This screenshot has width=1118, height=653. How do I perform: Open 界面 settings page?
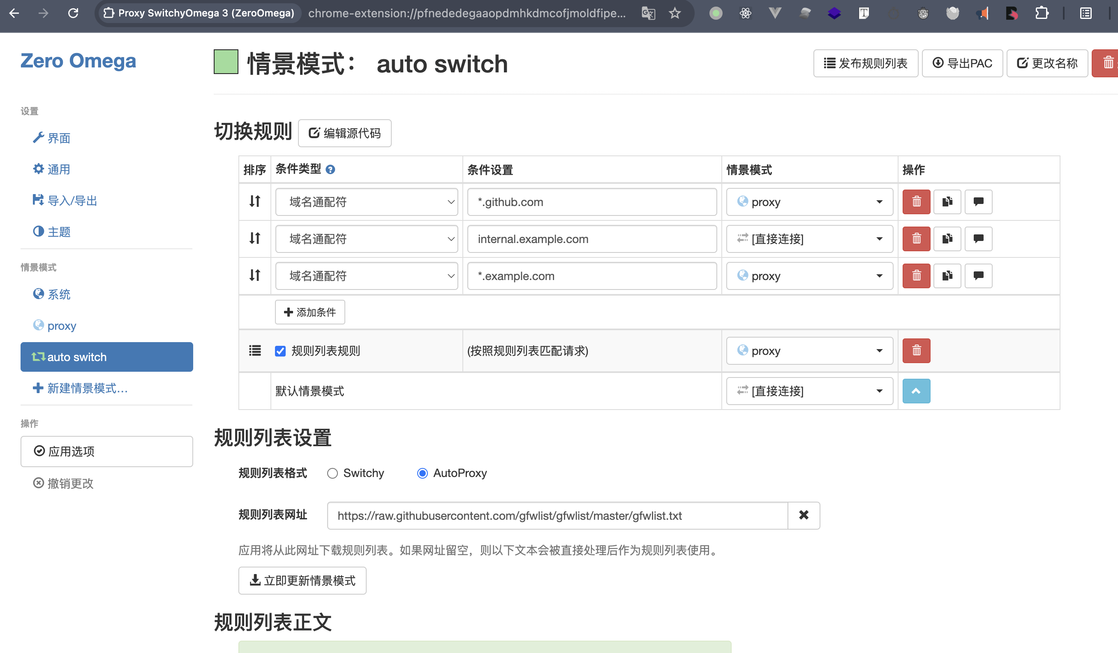point(51,138)
